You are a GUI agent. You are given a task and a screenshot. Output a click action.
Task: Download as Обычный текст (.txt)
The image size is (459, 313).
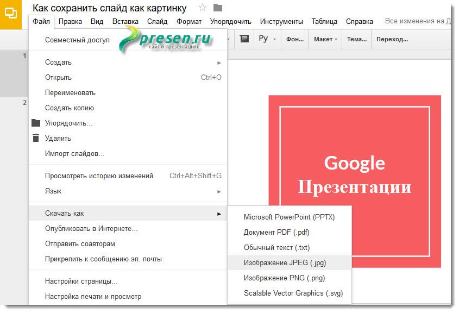click(x=290, y=248)
